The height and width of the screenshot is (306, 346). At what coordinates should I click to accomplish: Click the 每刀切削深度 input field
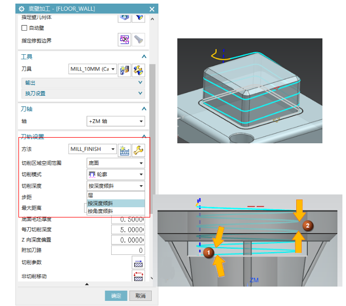point(128,229)
